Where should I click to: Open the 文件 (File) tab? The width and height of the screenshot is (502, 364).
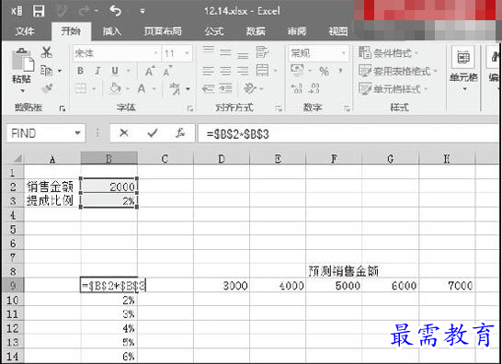pyautogui.click(x=25, y=31)
